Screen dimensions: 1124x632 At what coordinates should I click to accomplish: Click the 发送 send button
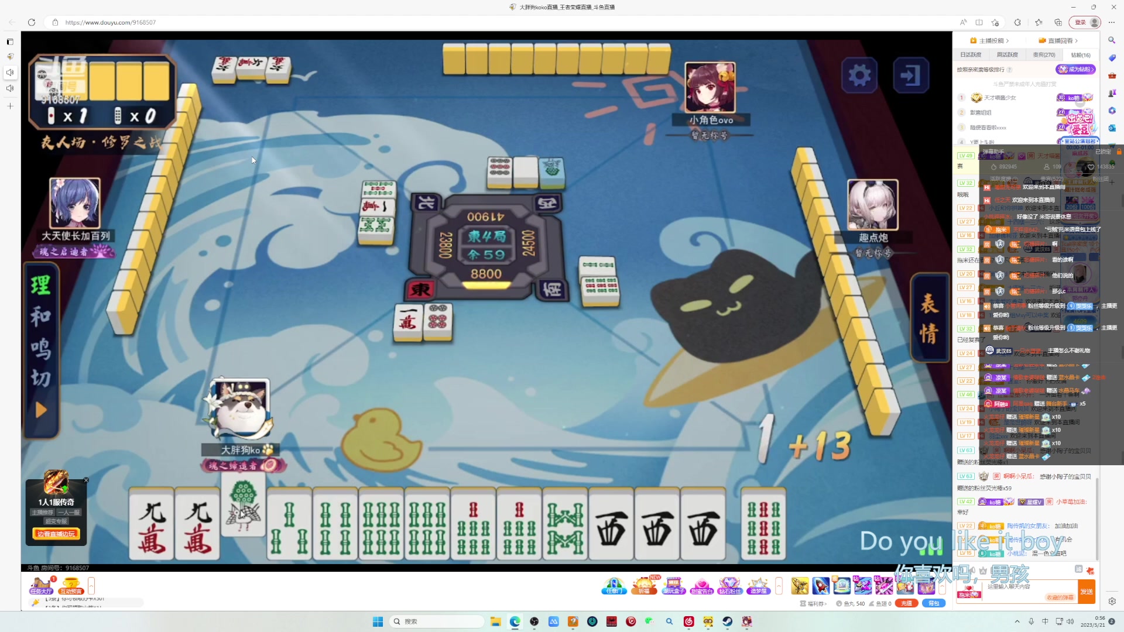[x=1087, y=592]
